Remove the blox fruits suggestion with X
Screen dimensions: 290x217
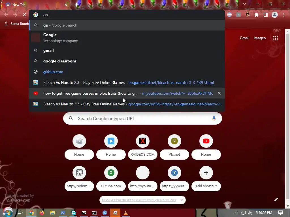coord(219,93)
